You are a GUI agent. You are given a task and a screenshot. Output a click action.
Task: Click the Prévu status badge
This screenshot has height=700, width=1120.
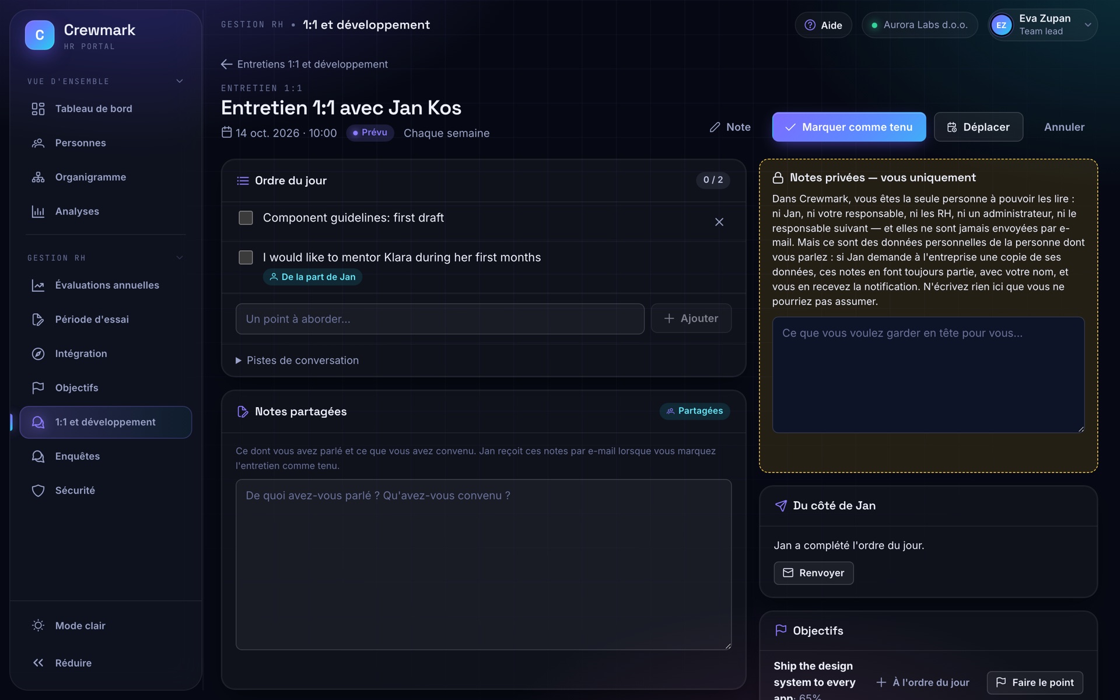click(370, 132)
